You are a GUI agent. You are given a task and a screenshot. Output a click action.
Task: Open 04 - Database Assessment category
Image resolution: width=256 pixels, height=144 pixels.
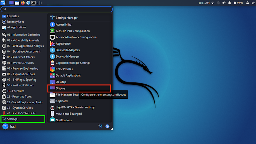[24, 52]
